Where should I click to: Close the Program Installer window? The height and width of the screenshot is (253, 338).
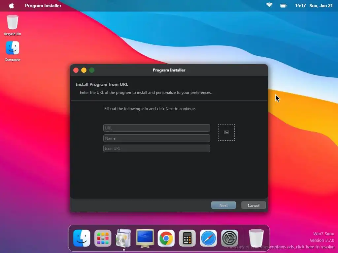(76, 70)
